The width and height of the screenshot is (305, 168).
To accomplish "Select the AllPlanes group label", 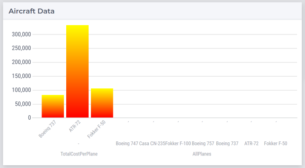I will tap(202, 154).
